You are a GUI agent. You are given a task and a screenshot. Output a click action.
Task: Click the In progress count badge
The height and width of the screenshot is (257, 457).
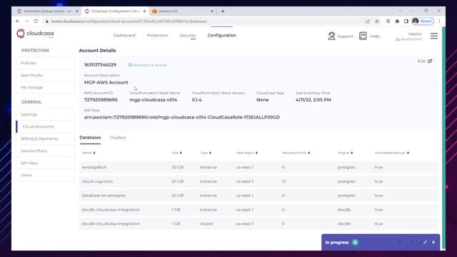[x=355, y=242]
